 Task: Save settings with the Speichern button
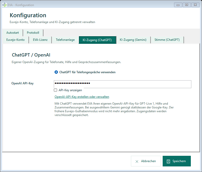pyautogui.click(x=177, y=161)
